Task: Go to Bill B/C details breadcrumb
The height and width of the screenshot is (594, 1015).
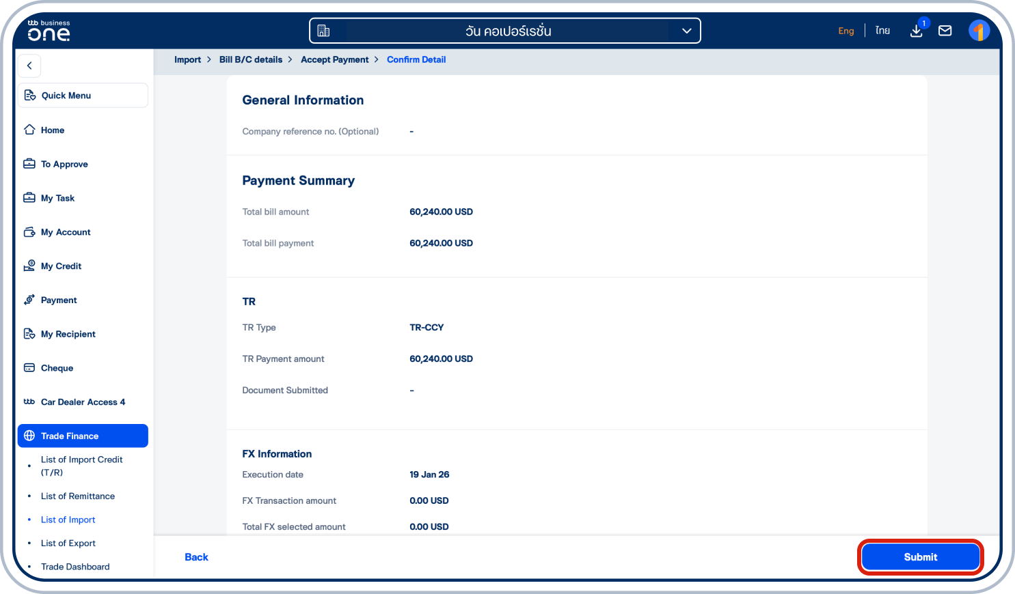Action: click(x=250, y=59)
